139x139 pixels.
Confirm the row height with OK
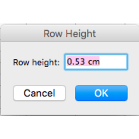101,93
